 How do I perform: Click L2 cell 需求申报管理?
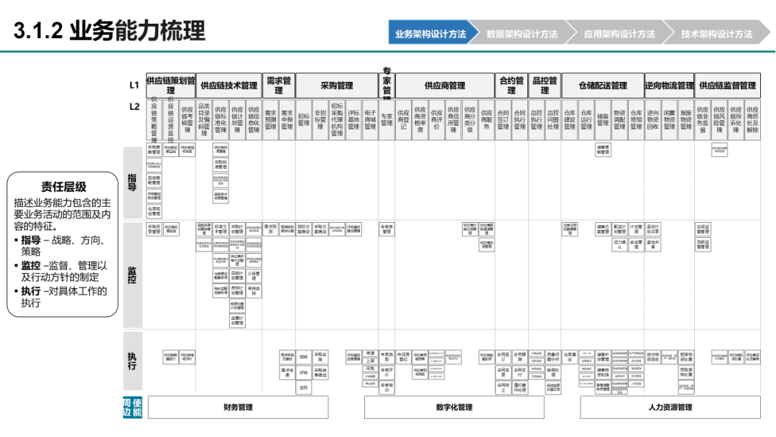point(287,120)
